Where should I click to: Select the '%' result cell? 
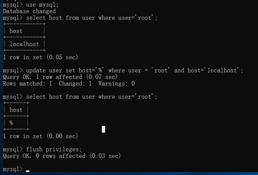pos(11,123)
